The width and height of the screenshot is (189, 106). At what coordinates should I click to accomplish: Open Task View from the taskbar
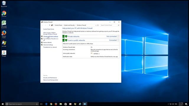pos(41,104)
